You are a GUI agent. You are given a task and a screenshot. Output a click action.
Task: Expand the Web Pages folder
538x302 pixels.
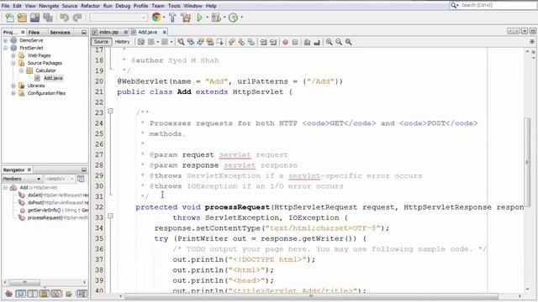tap(13, 55)
